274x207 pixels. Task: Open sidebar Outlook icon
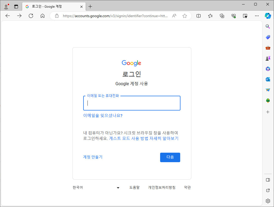tap(268, 80)
